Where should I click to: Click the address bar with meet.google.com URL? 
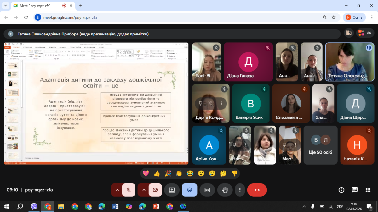point(176,18)
